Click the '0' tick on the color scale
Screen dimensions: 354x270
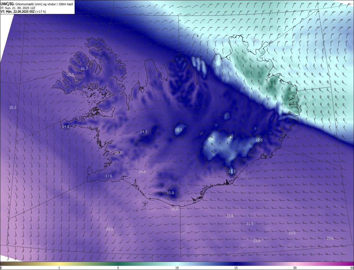1,268
